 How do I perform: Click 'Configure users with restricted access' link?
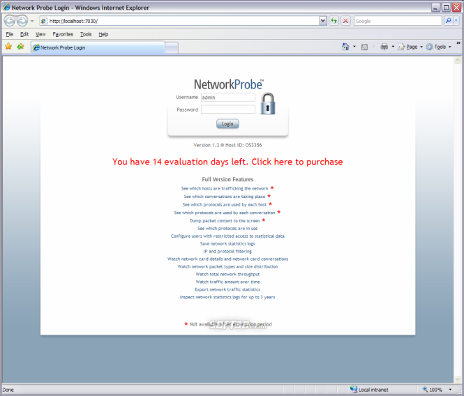coord(227,236)
